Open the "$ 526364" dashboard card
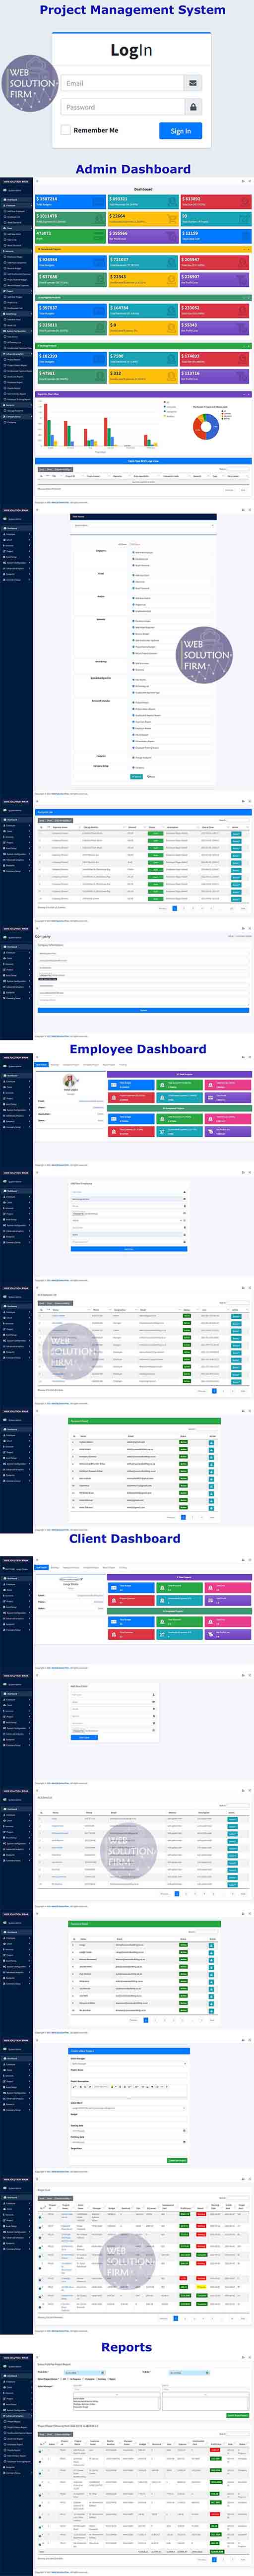Viewport: 254px width, 2576px height. [x=70, y=262]
